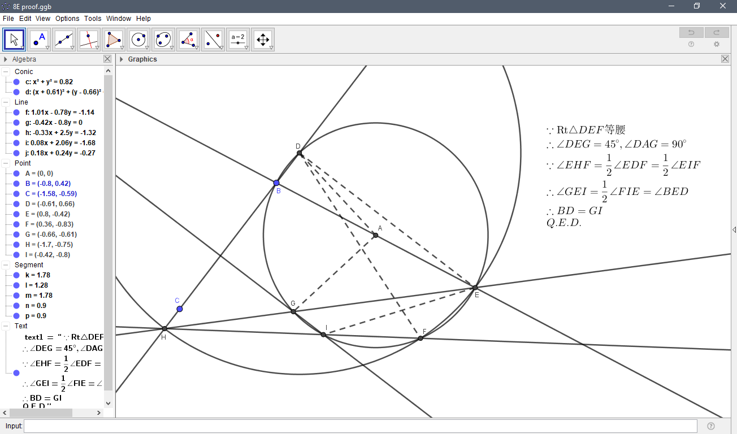
Task: Open the Options menu
Action: [67, 18]
